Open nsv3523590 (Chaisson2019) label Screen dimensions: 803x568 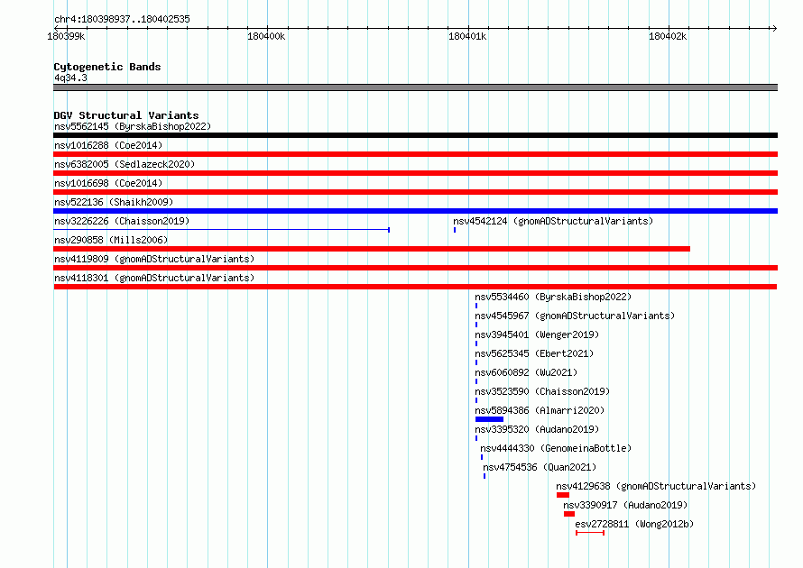tap(542, 391)
